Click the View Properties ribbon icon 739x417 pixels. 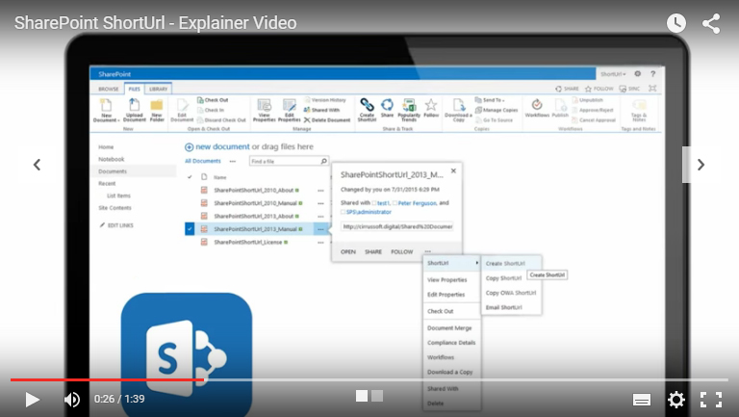[264, 111]
